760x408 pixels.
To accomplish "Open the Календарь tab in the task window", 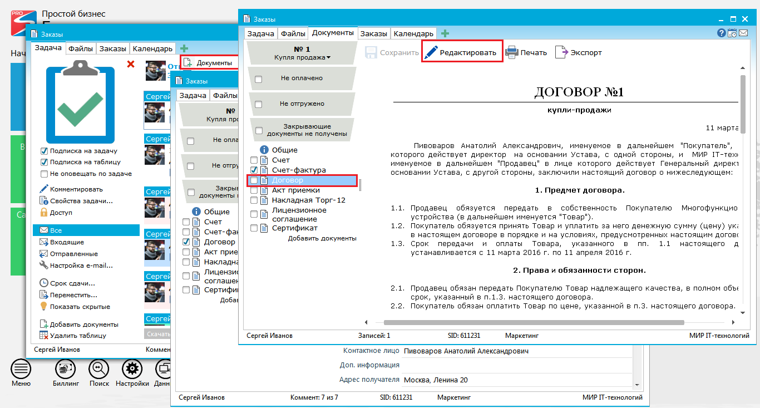I will tap(153, 48).
